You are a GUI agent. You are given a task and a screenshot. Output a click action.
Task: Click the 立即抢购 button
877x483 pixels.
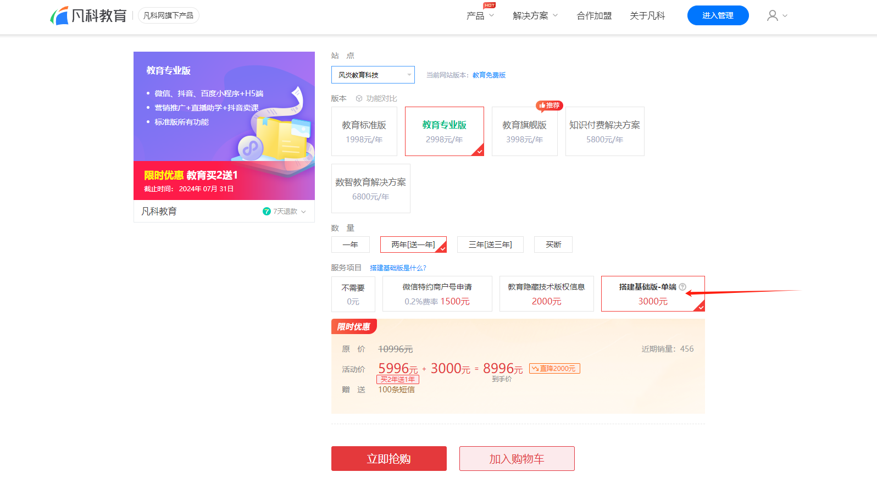[389, 459]
